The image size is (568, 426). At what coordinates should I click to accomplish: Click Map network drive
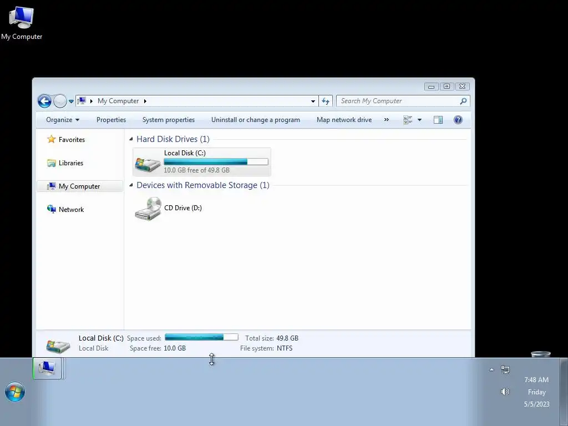click(x=344, y=120)
